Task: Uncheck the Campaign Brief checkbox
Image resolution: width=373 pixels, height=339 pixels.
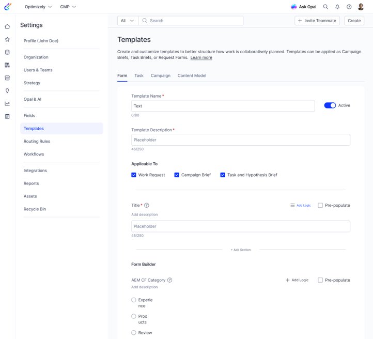Action: tap(177, 175)
